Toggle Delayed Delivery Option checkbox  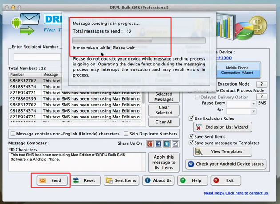pyautogui.click(x=197, y=97)
